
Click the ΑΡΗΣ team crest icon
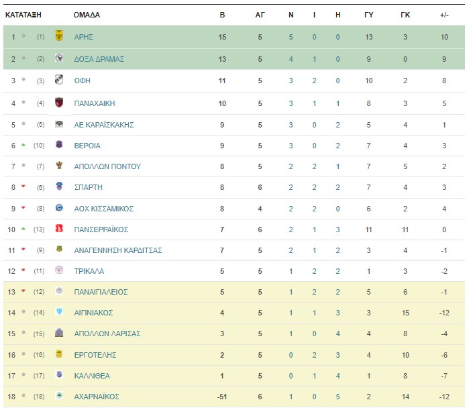point(59,36)
